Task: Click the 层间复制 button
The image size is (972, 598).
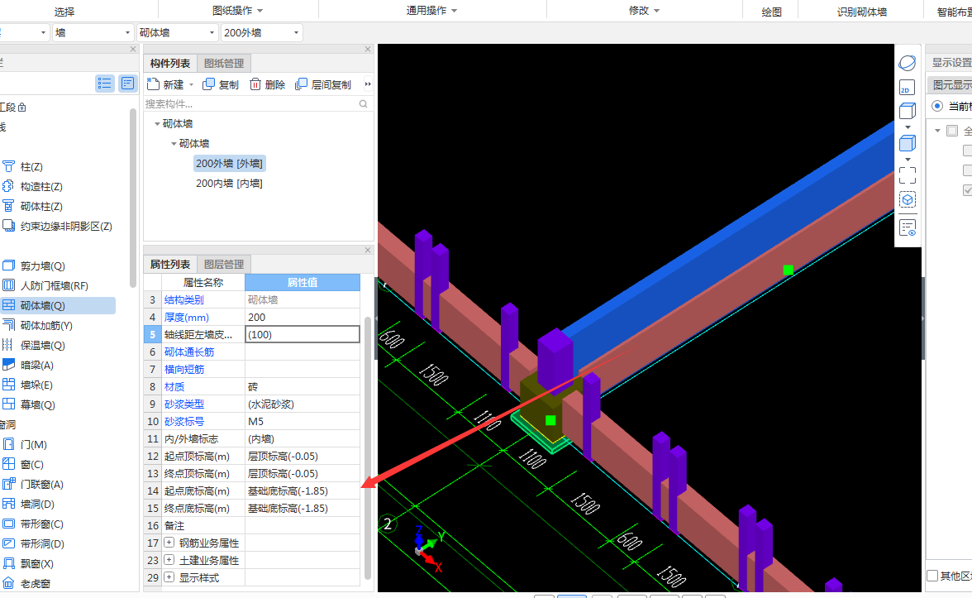Action: (323, 84)
